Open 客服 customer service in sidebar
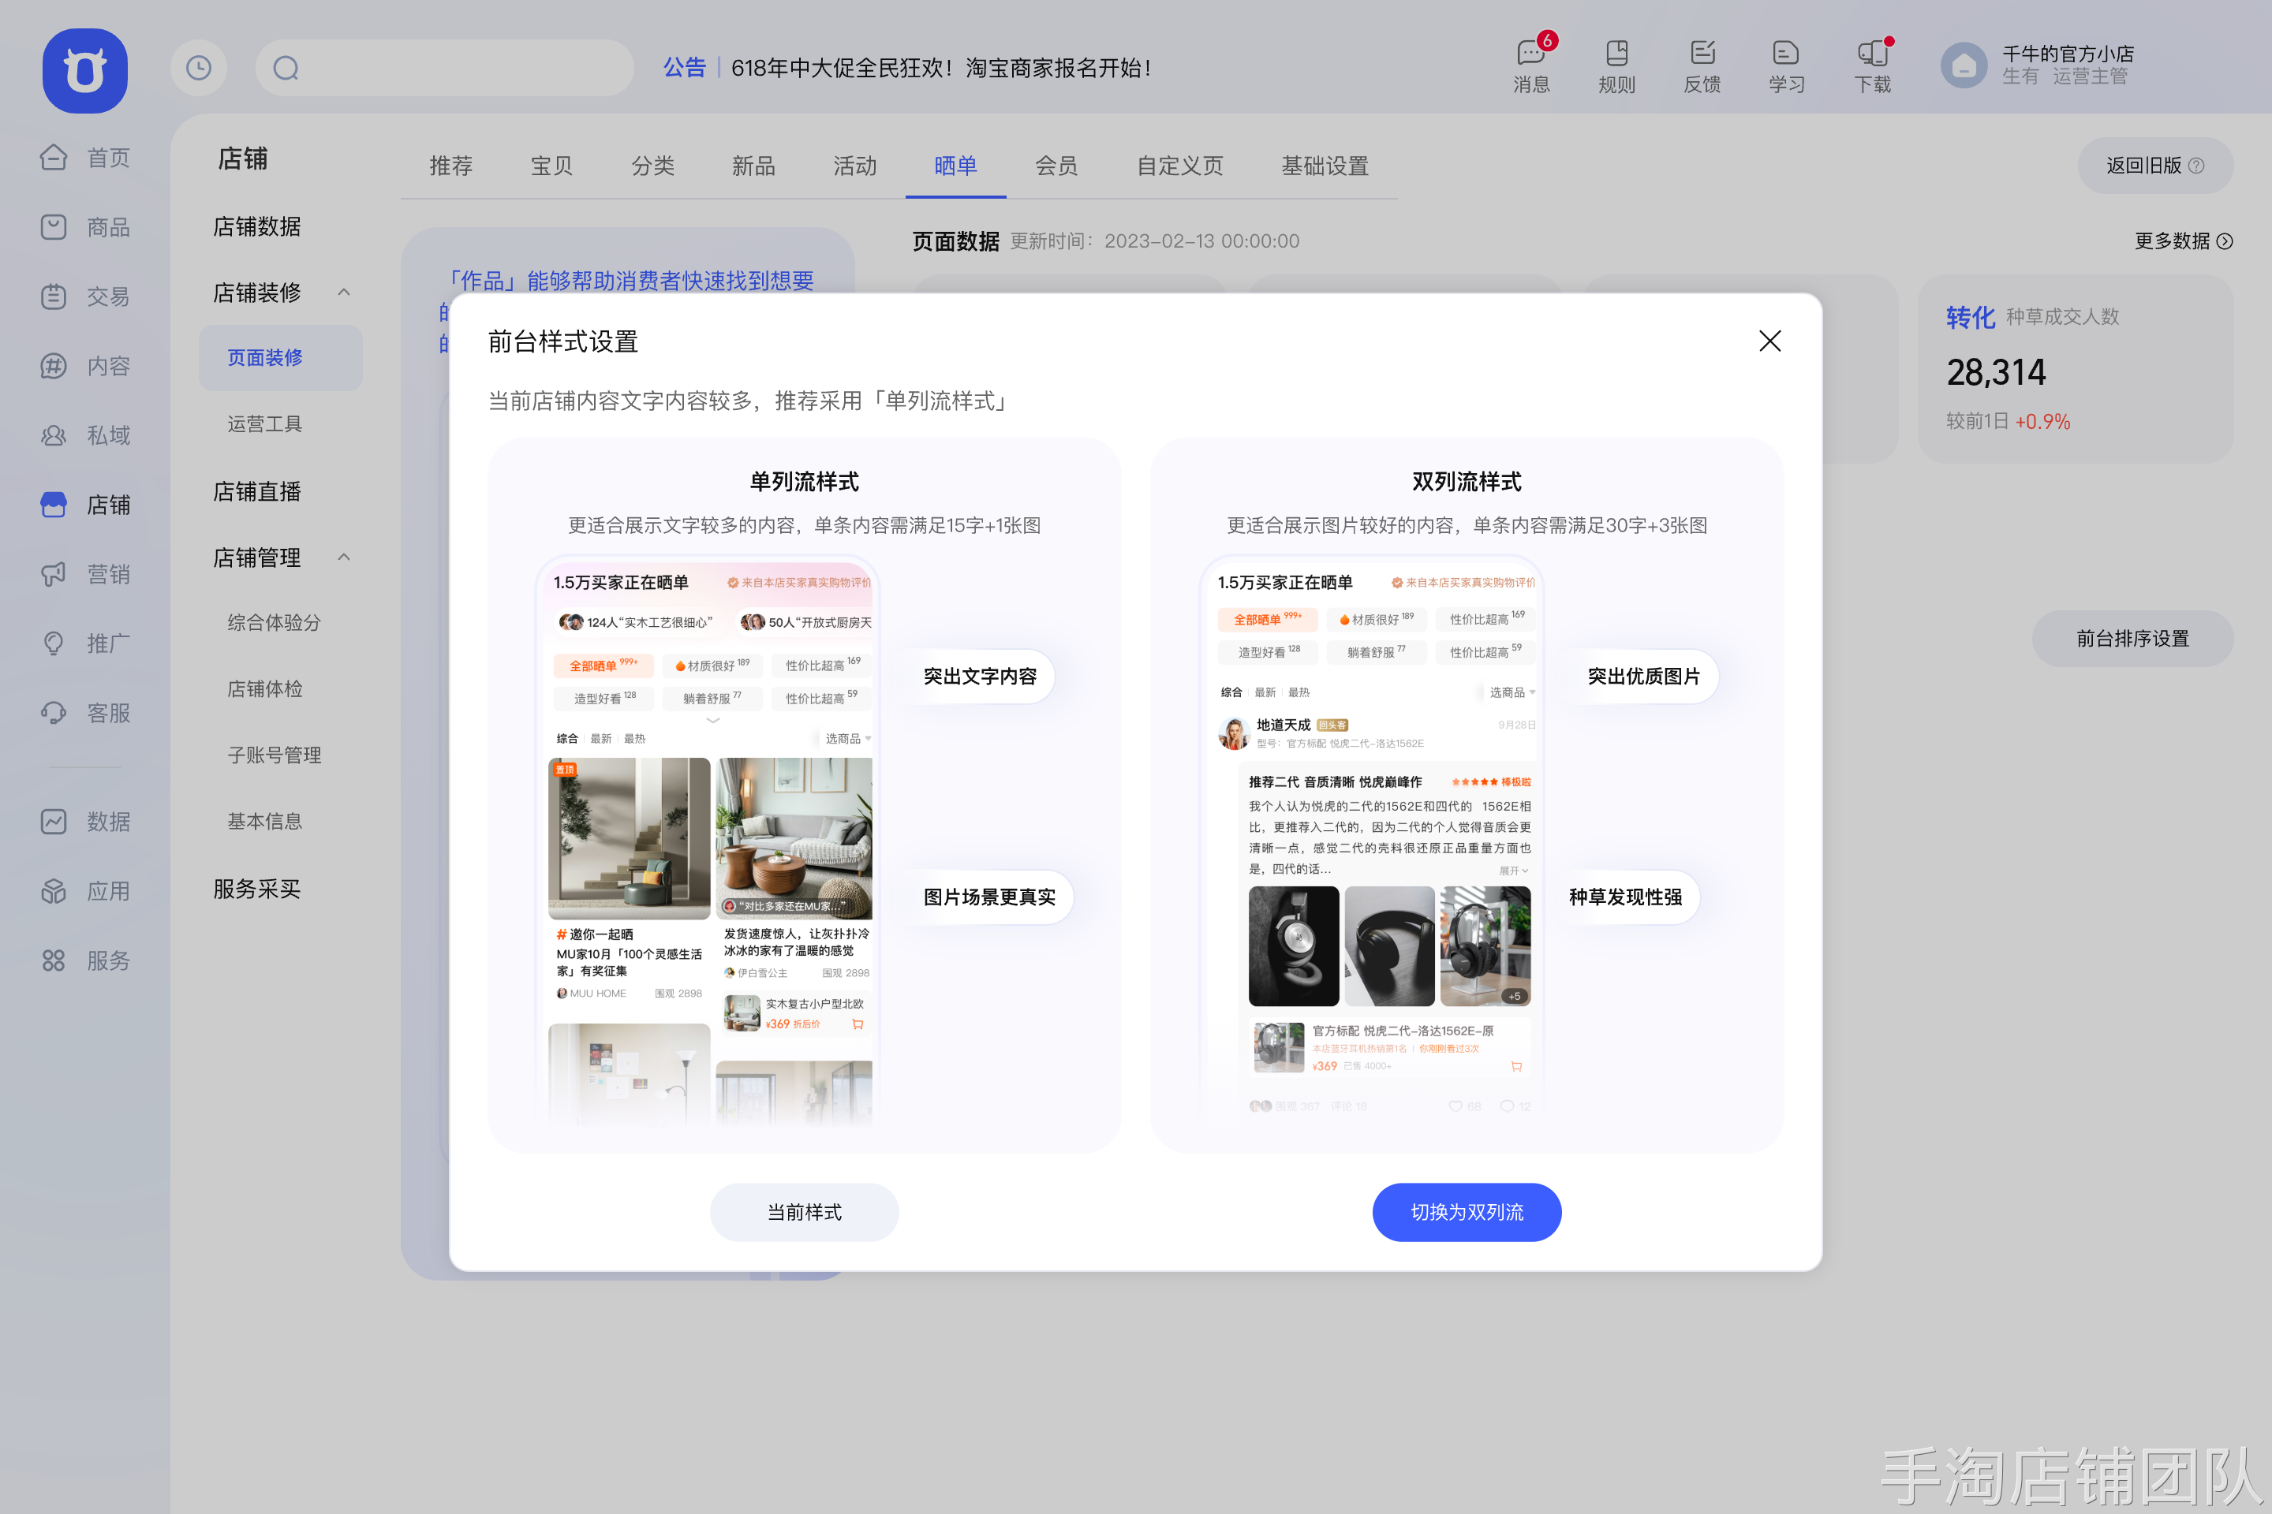2272x1514 pixels. (x=85, y=713)
